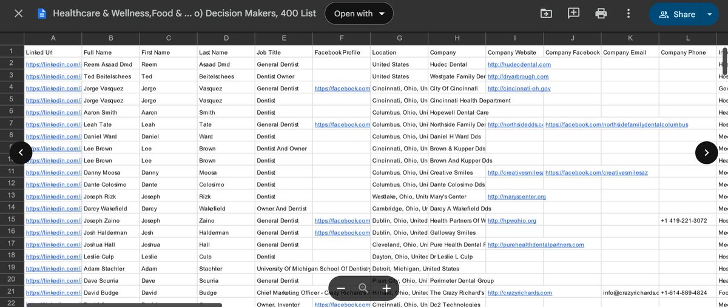Image resolution: width=728 pixels, height=307 pixels.
Task: Click the 'Westlake, Ohio' location cell
Action: [399, 197]
